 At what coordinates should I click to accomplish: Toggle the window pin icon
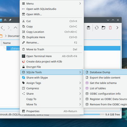click(x=10, y=20)
